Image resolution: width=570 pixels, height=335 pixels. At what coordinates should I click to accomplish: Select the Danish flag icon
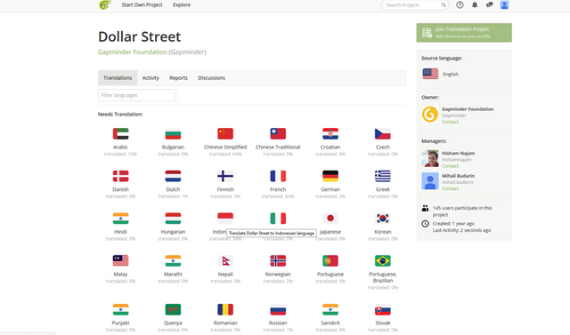(x=121, y=176)
